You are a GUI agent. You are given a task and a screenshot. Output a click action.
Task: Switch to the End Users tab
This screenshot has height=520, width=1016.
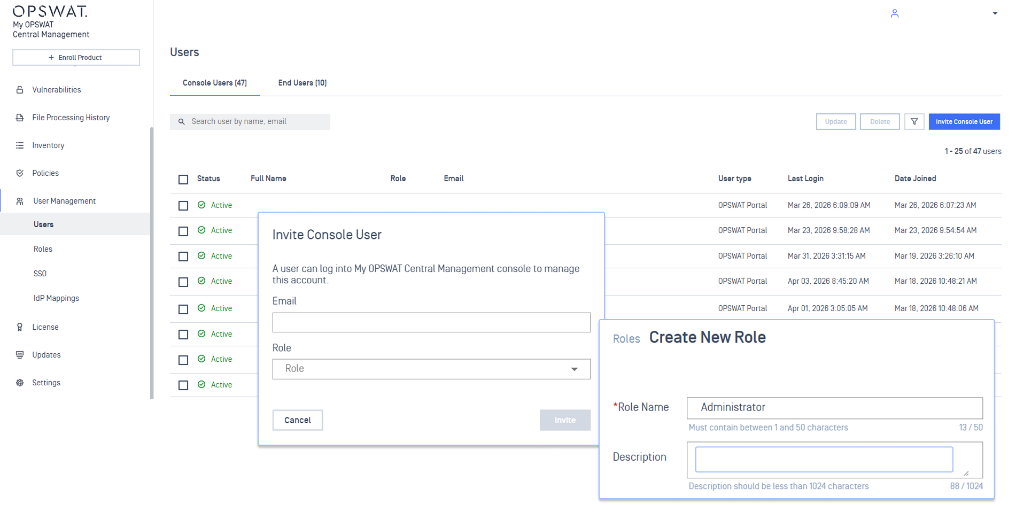pyautogui.click(x=302, y=83)
